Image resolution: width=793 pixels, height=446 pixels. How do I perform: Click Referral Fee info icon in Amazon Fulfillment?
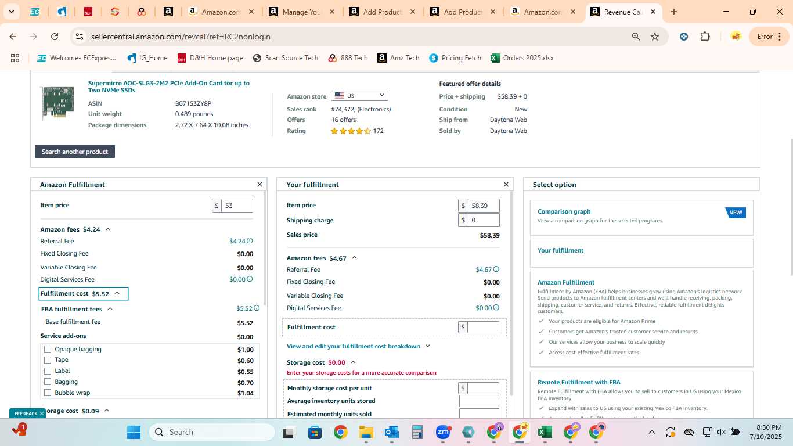[250, 241]
